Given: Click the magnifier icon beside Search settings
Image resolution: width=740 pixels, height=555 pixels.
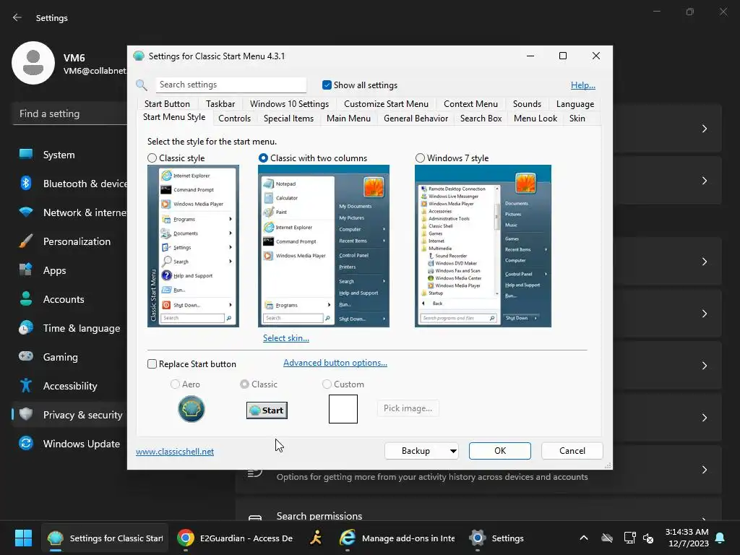Looking at the screenshot, I should pyautogui.click(x=142, y=85).
